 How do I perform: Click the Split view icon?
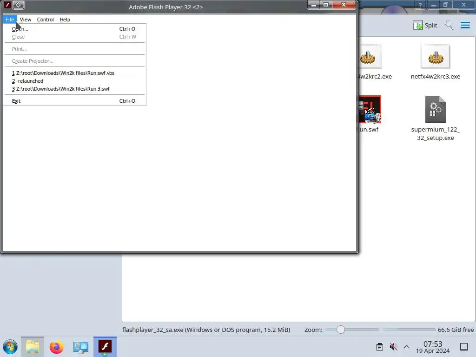coord(418,25)
